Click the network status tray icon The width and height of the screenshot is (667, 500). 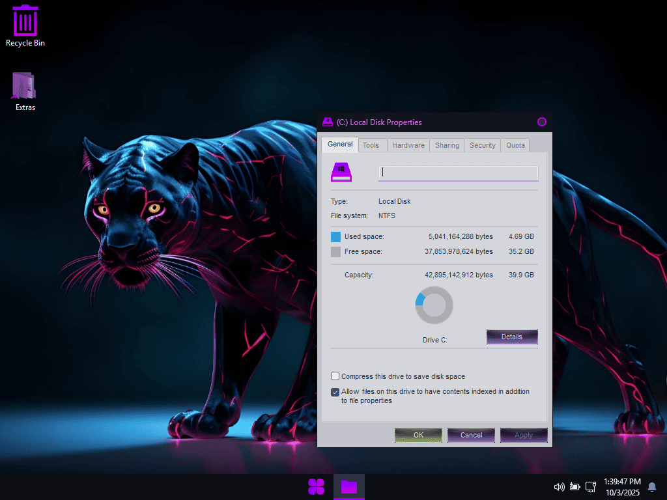(x=591, y=486)
